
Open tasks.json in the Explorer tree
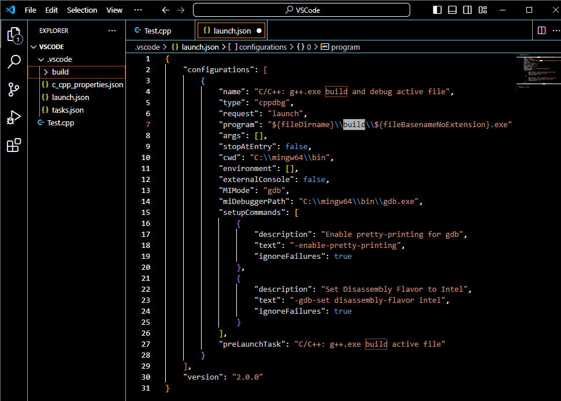click(77, 110)
